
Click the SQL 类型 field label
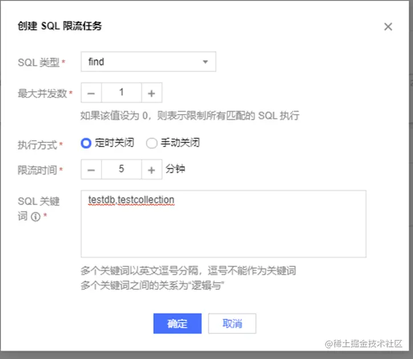point(38,63)
